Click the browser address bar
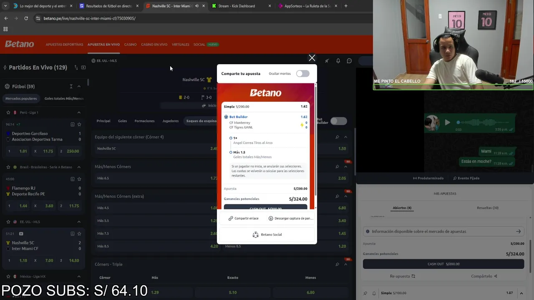534x300 pixels. tap(200, 18)
